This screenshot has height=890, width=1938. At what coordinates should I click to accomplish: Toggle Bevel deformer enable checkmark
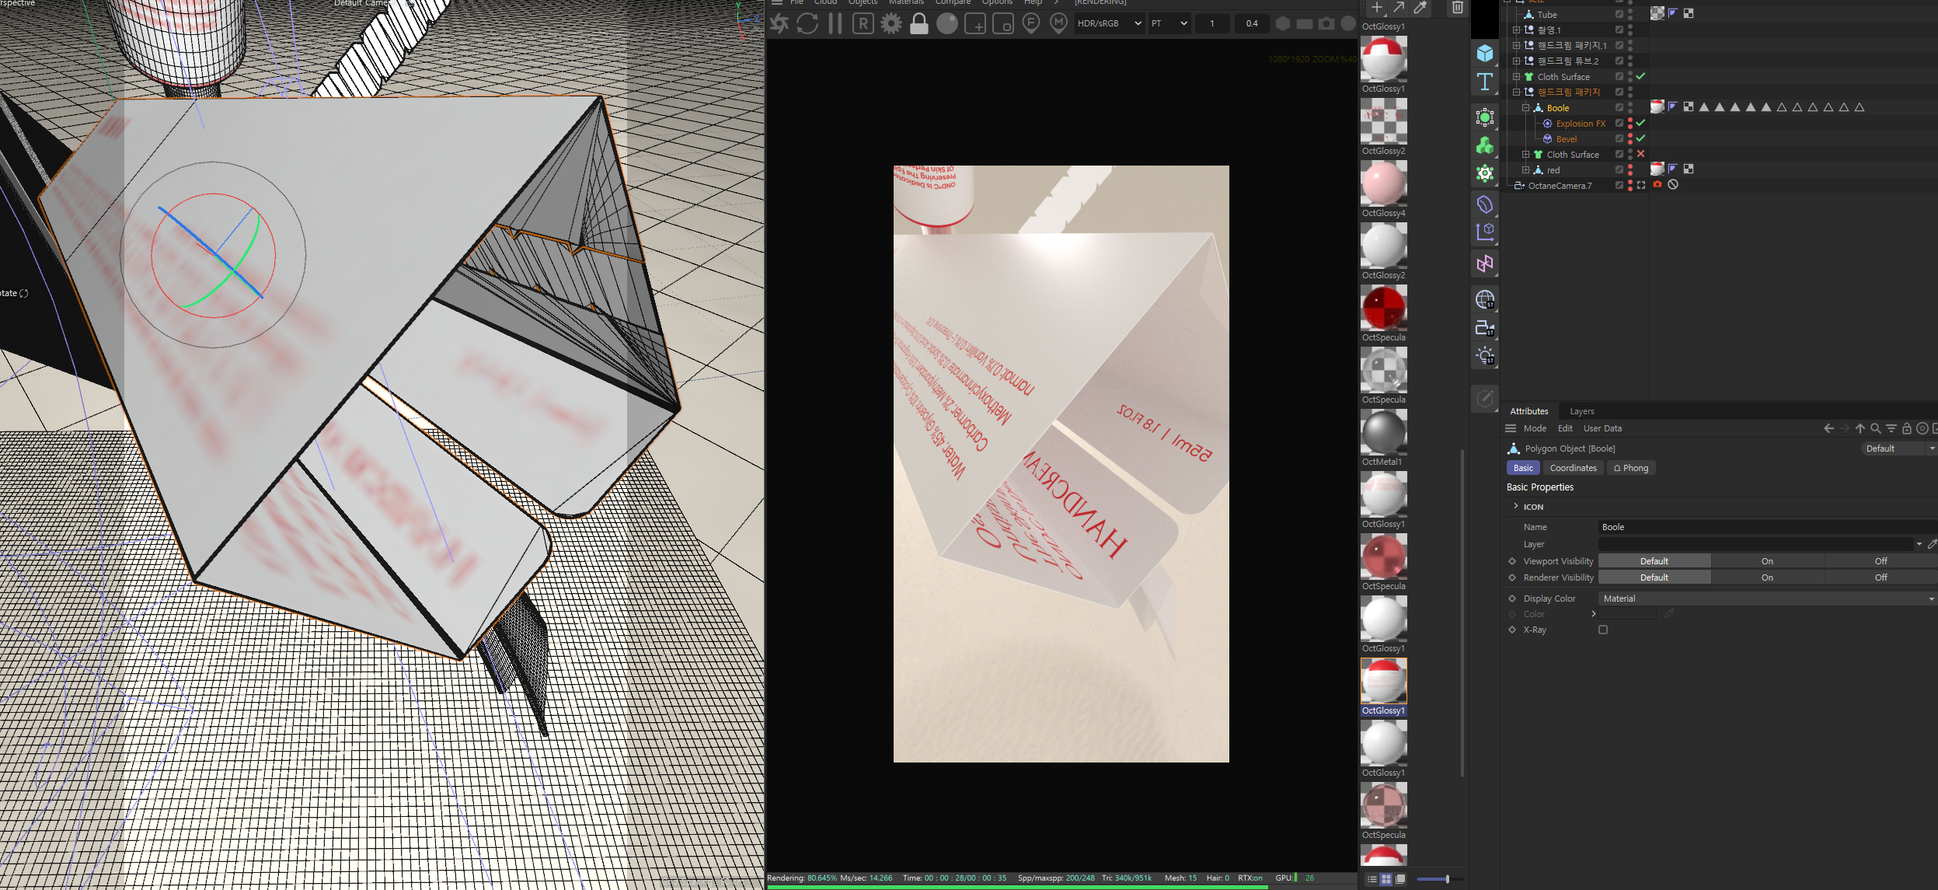coord(1640,138)
